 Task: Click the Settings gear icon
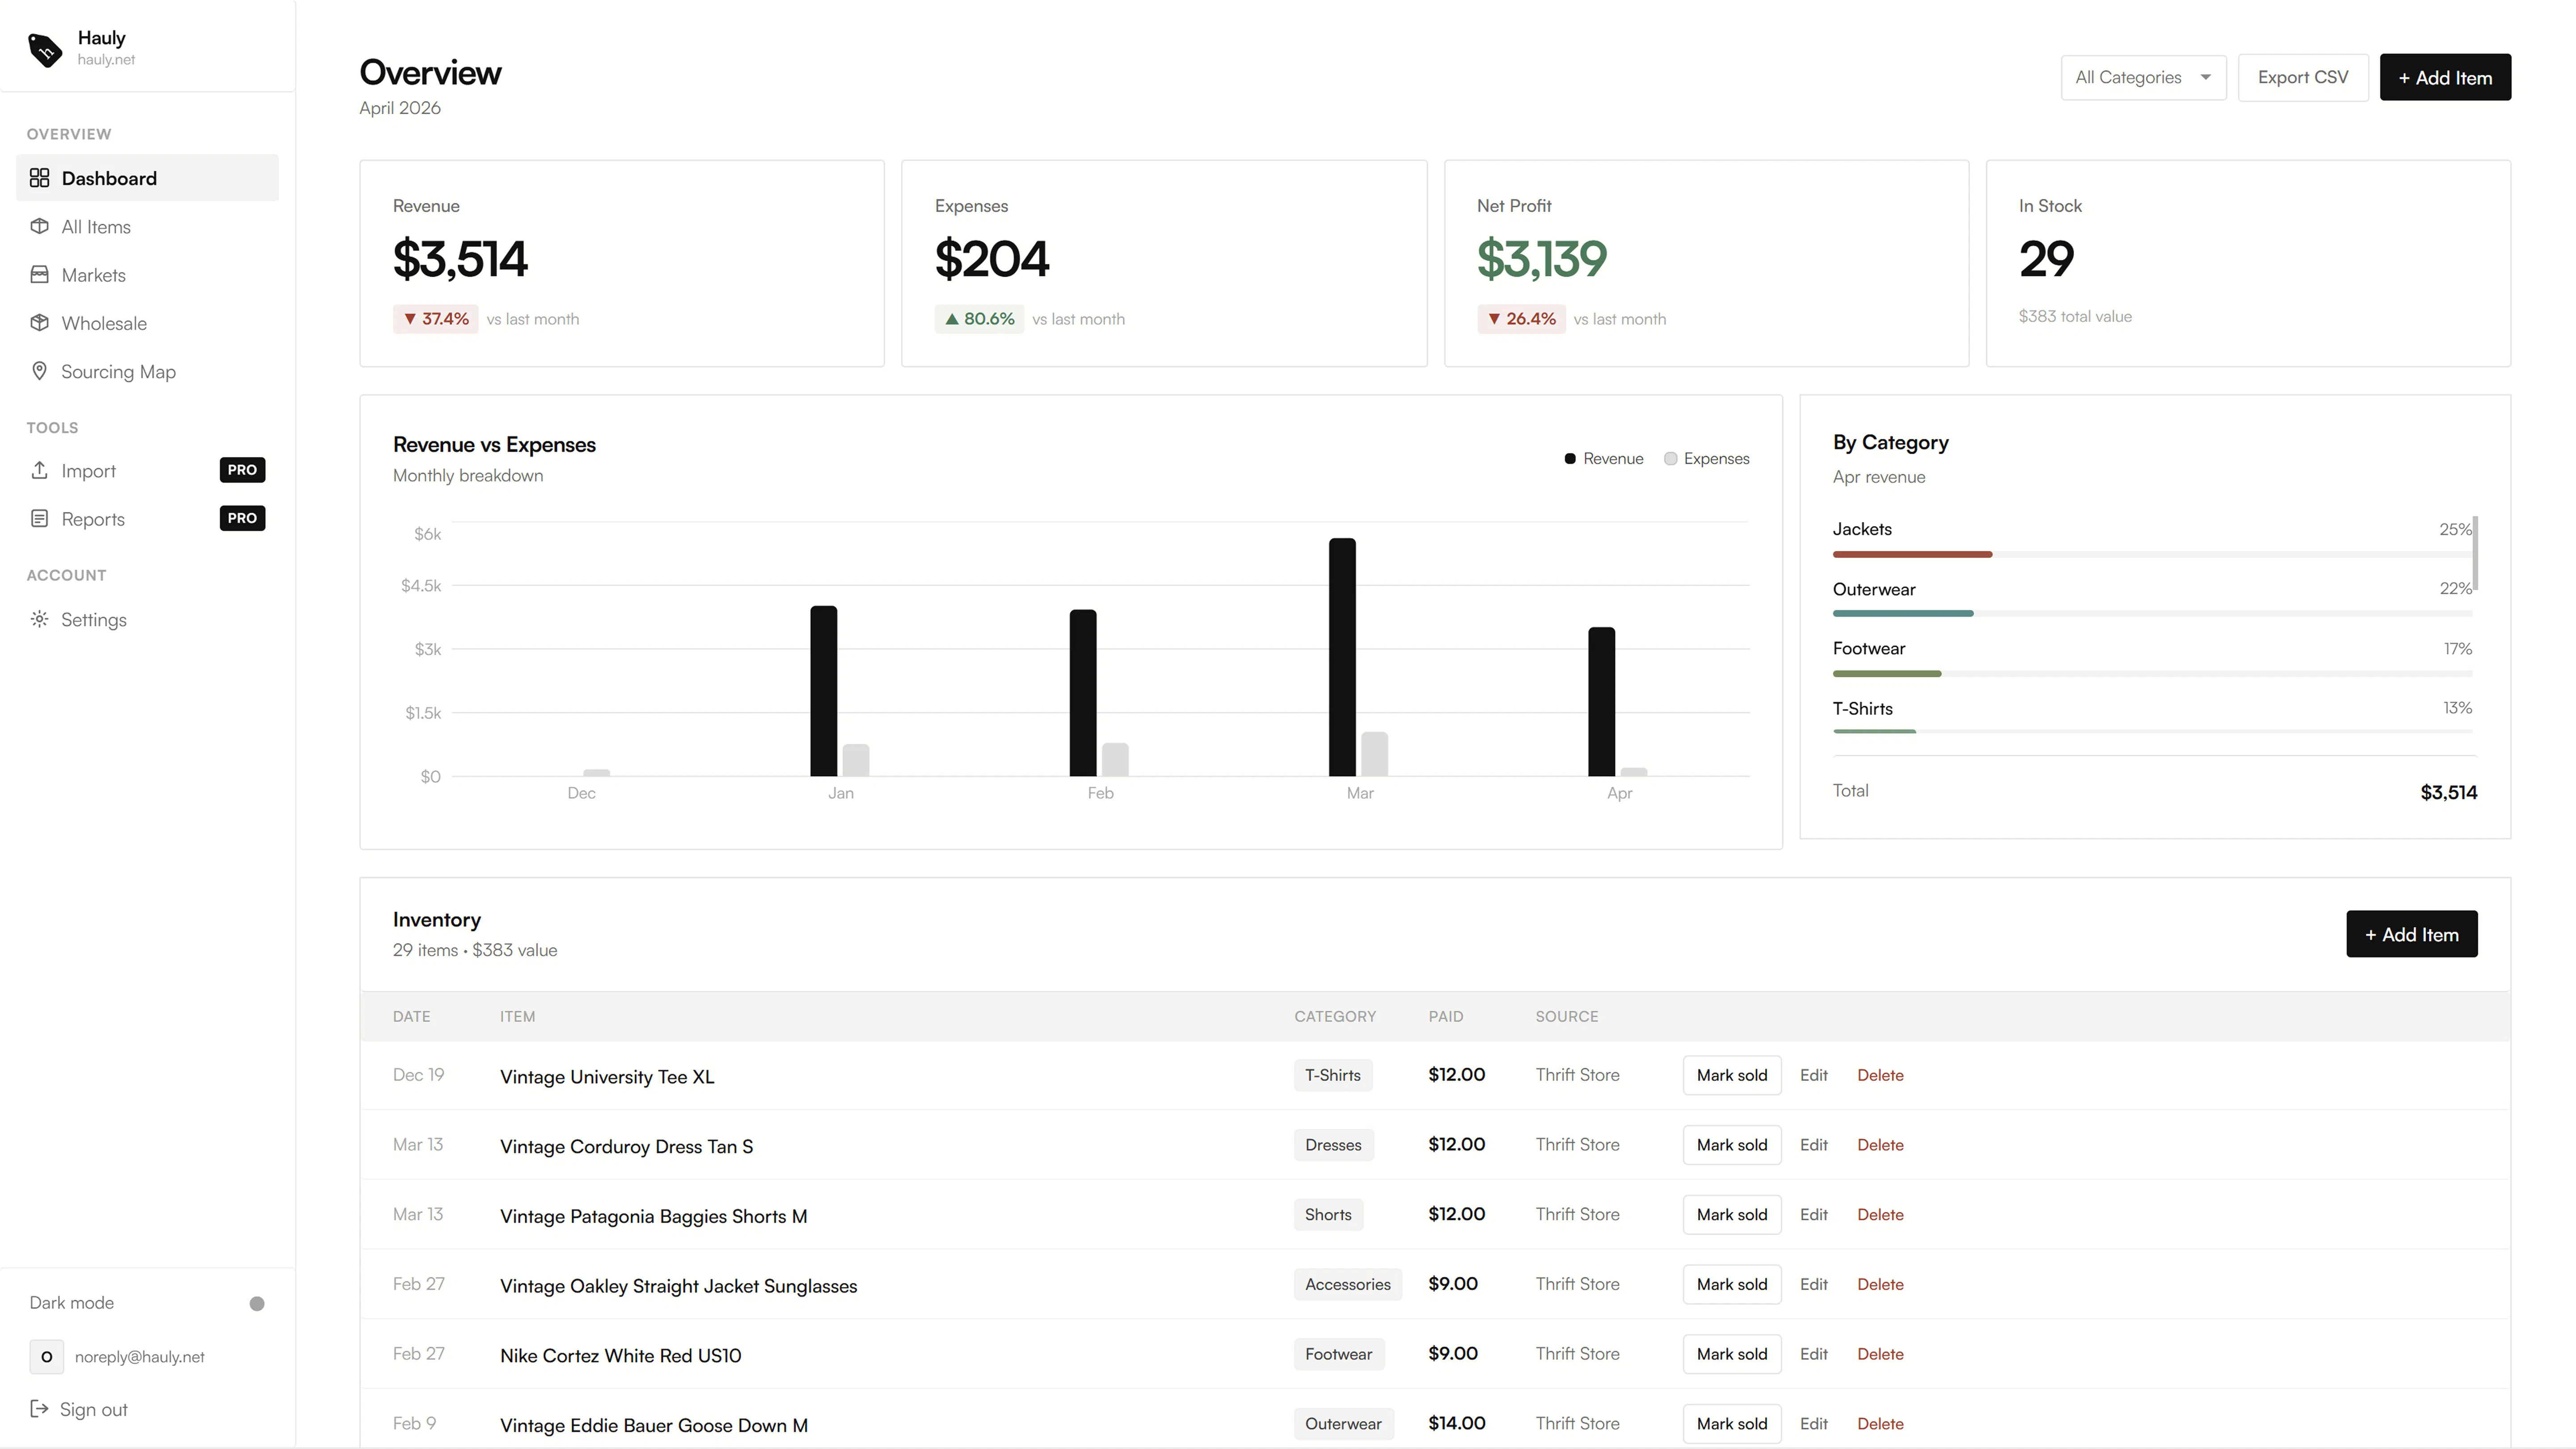40,619
